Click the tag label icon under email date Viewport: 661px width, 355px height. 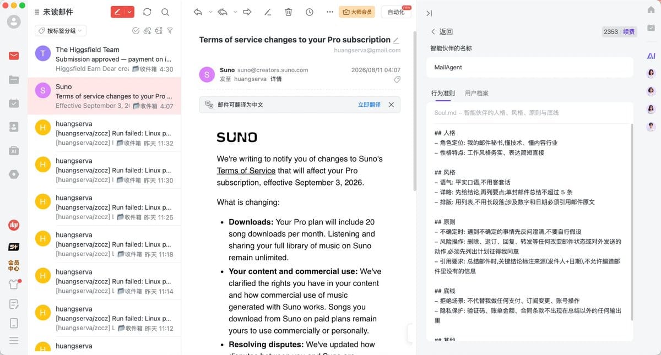pos(397,80)
